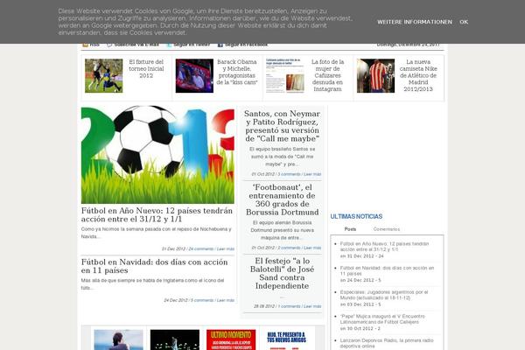The image size is (525, 350).
Task: Open carousel thumbnail of person by the sea
Action: [118, 339]
